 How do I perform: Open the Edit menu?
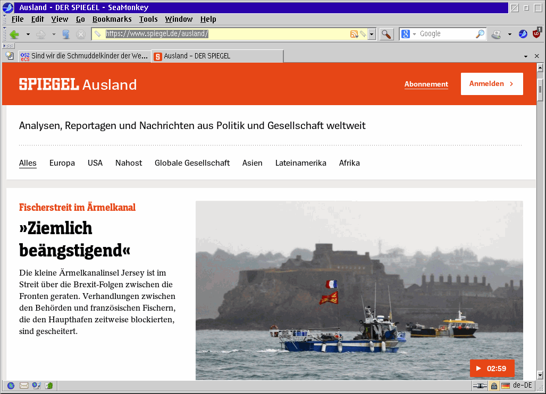coord(38,19)
